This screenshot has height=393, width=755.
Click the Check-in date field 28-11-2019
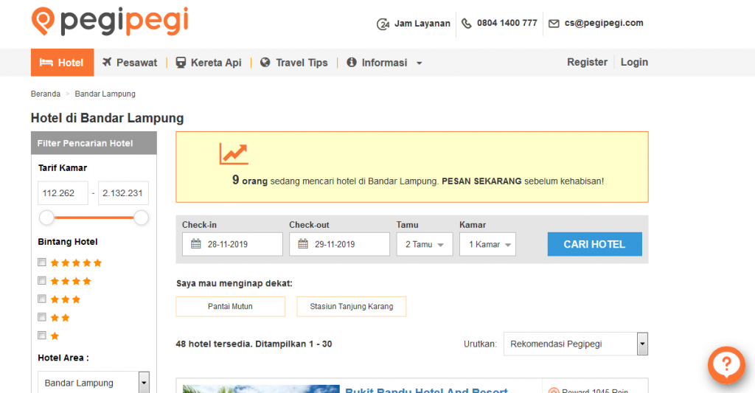(x=232, y=244)
